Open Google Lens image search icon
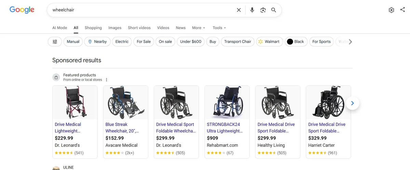This screenshot has width=410, height=170. pyautogui.click(x=263, y=10)
